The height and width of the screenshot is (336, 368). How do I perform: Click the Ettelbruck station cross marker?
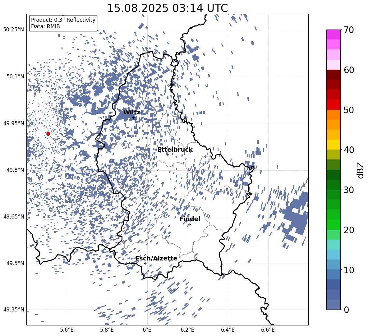[x=168, y=155]
